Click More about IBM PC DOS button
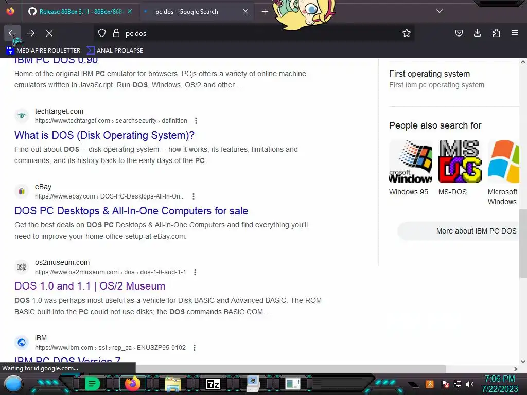Image resolution: width=527 pixels, height=395 pixels. [459, 231]
